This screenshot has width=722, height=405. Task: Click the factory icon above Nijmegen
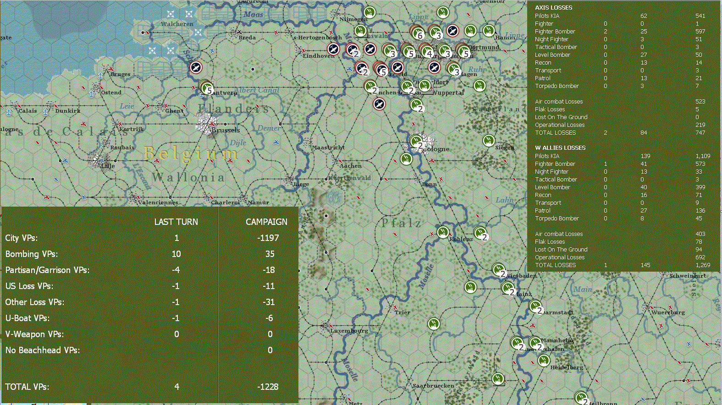click(369, 12)
